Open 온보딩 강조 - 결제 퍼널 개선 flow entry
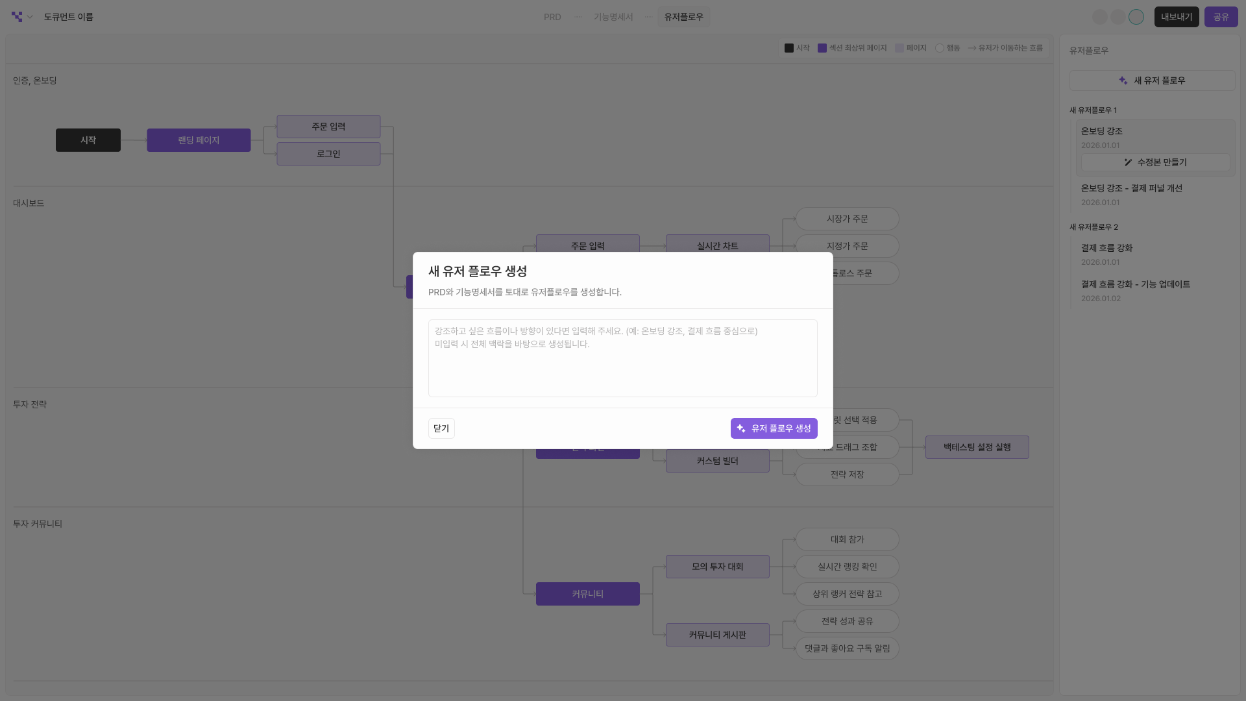 click(x=1131, y=188)
